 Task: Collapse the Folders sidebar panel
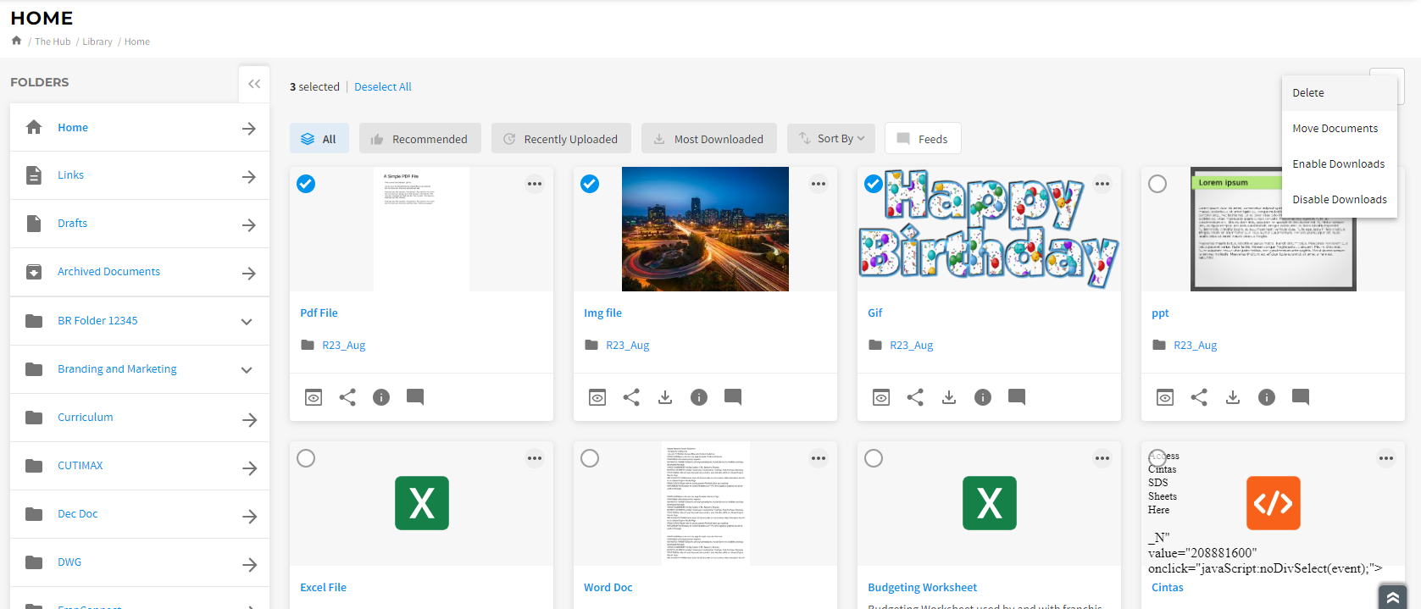pyautogui.click(x=254, y=84)
